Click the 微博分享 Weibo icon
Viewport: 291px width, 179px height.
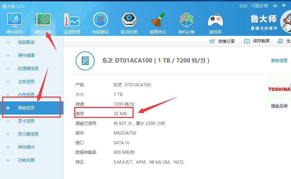[x=212, y=41]
